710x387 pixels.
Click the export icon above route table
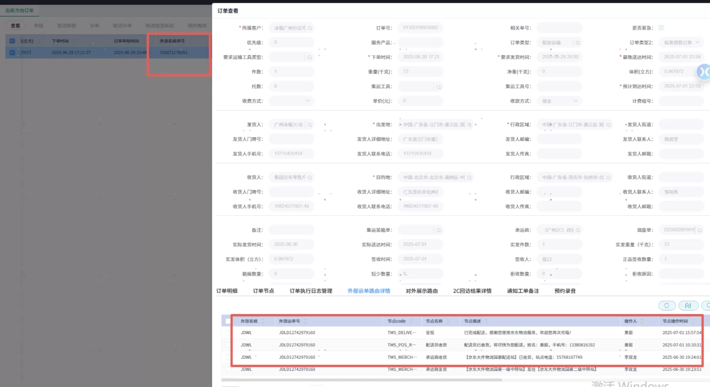(x=688, y=306)
